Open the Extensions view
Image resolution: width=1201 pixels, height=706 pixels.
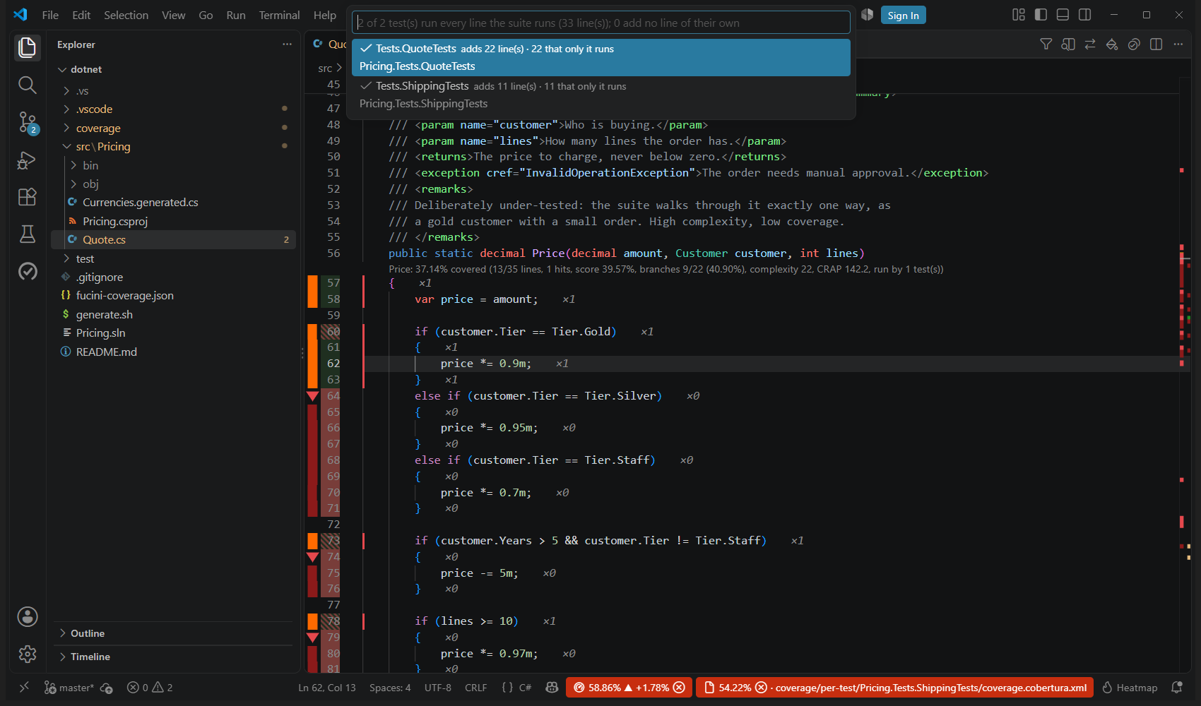click(27, 197)
